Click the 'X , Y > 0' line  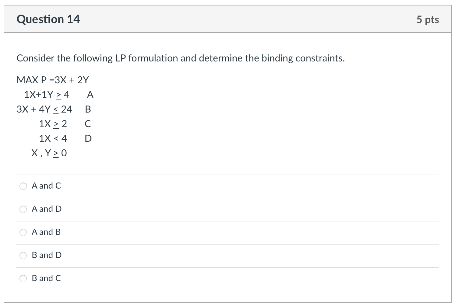49,153
